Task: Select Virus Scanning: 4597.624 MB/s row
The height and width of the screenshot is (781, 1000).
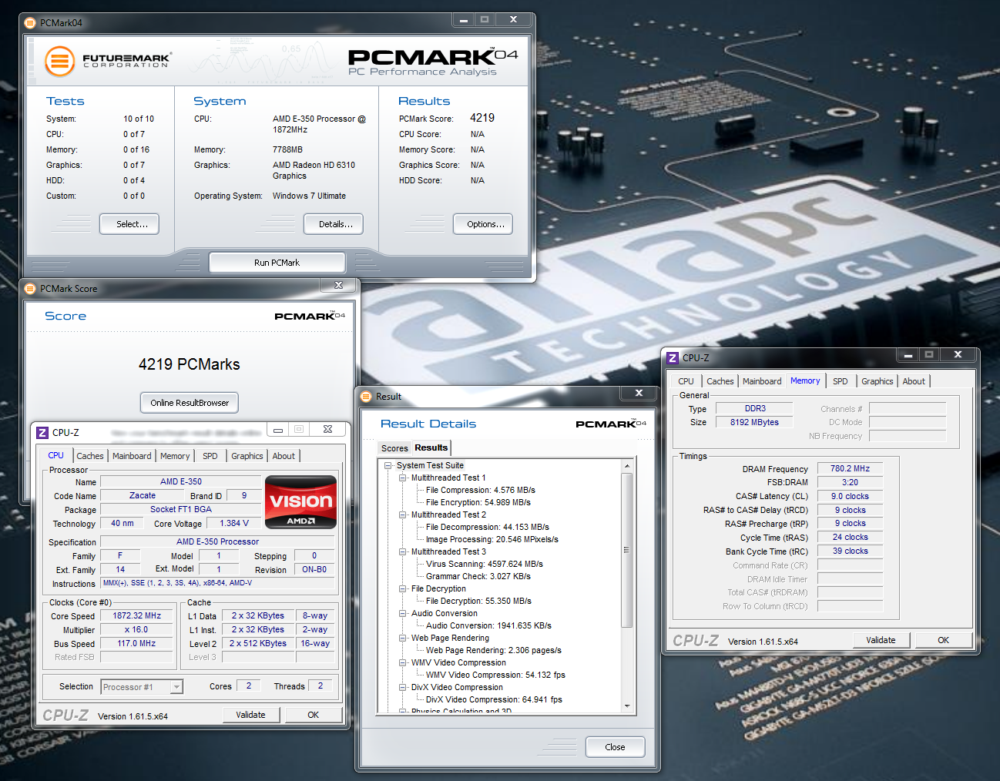Action: coord(485,564)
